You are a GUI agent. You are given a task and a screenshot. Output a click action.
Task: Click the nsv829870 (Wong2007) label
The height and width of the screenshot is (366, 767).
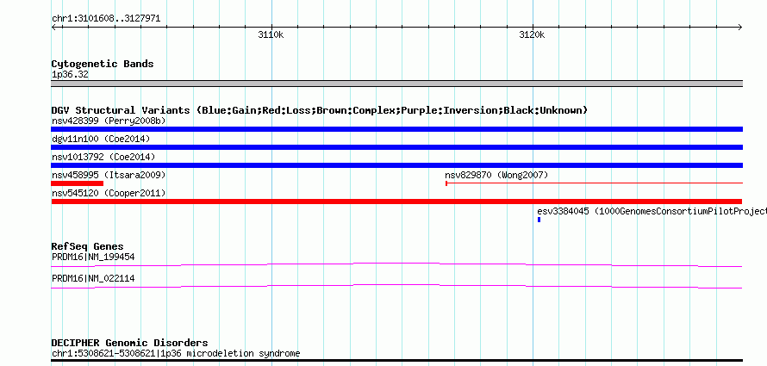(496, 175)
